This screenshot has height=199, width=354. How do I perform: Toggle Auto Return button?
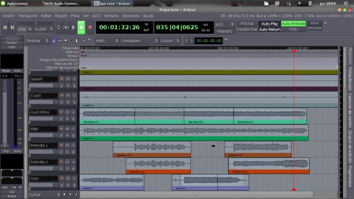pyautogui.click(x=269, y=29)
